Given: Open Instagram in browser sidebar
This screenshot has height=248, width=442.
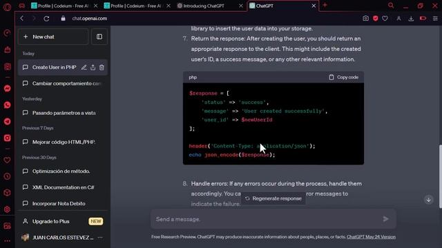Looking at the screenshot, I should [8, 138].
